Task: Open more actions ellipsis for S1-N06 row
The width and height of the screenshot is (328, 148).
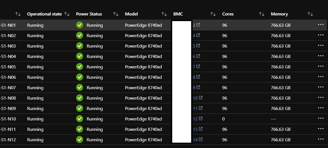Action: [x=320, y=77]
